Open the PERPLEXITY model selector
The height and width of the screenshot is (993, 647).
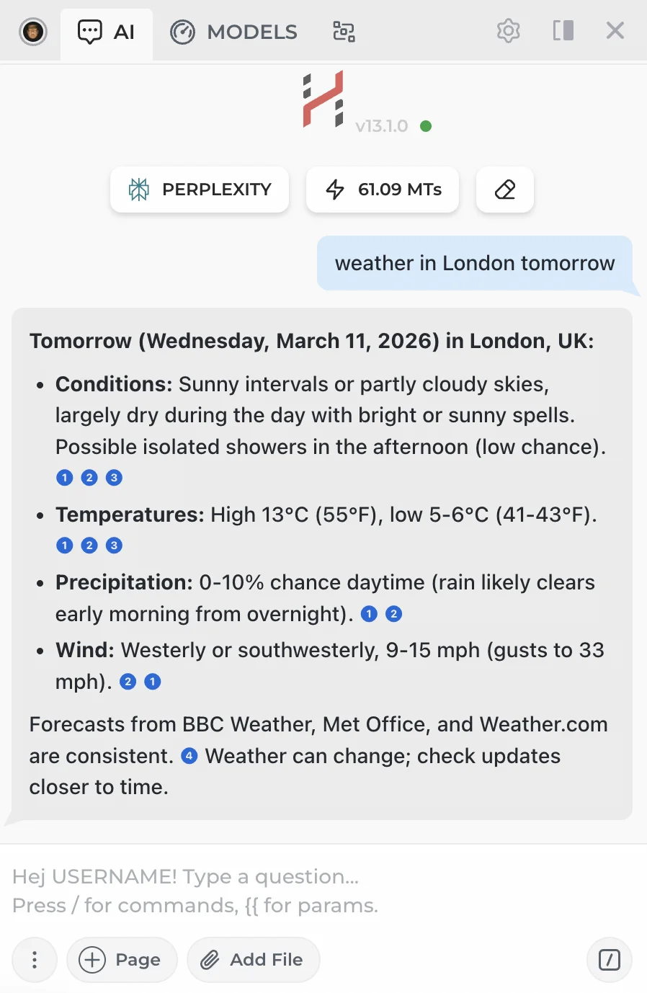200,190
